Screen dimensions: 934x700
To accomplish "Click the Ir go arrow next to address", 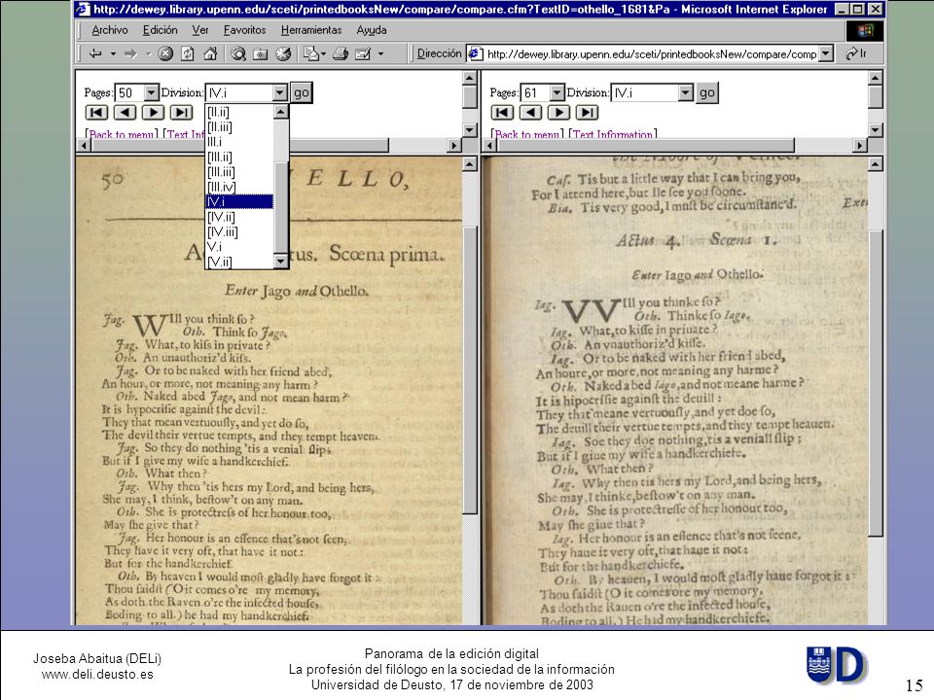I will tap(856, 54).
